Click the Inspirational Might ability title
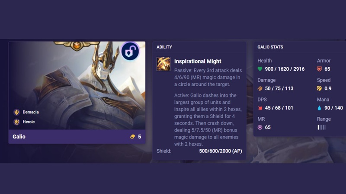 pos(198,61)
